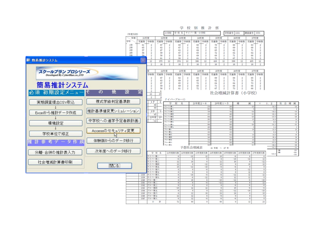
Task: Click Accessのセキュリティ変更 button
Action: [x=113, y=131]
